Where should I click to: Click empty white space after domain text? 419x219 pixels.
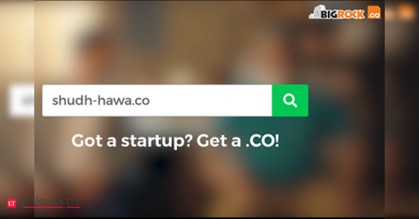click(211, 101)
